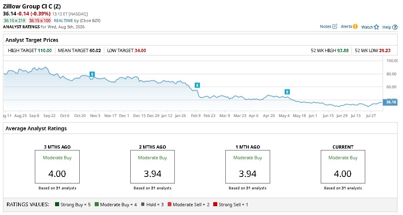Click the 80.00 y-axis price label

click(391, 74)
